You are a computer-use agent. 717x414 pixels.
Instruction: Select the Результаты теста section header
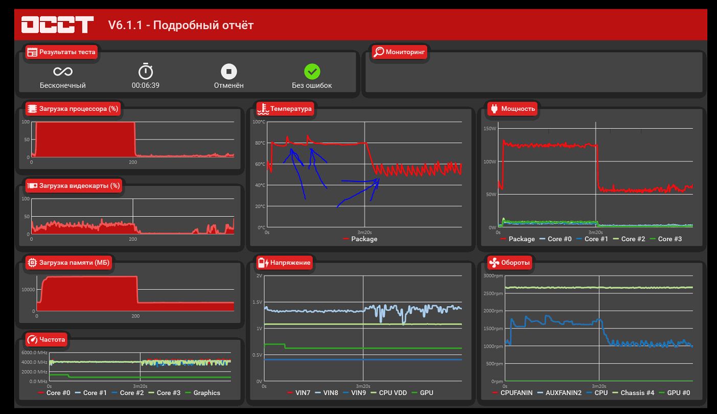click(x=61, y=52)
